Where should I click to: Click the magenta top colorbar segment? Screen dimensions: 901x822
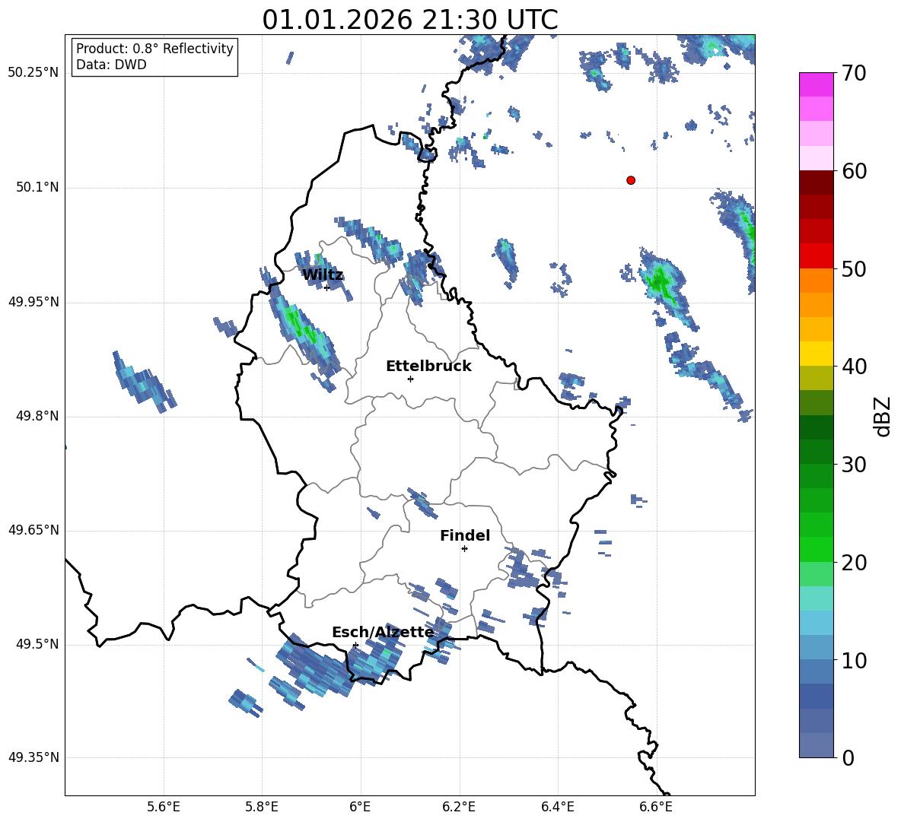pos(817,84)
